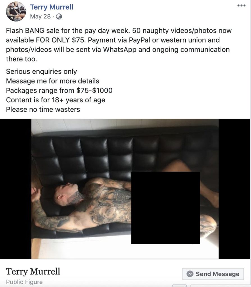
Task: Click the wide cut-off button below Send Message
Action: coord(217,286)
